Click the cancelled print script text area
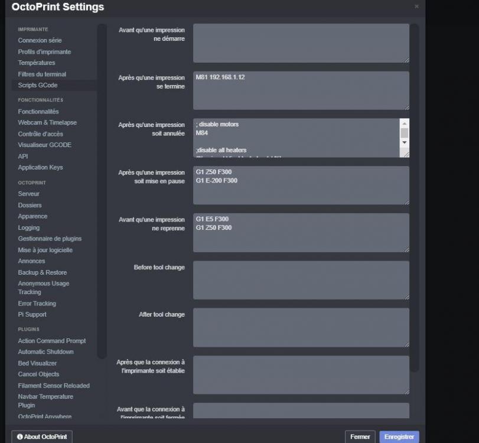Screen dimensions: 479x443 coord(296,138)
